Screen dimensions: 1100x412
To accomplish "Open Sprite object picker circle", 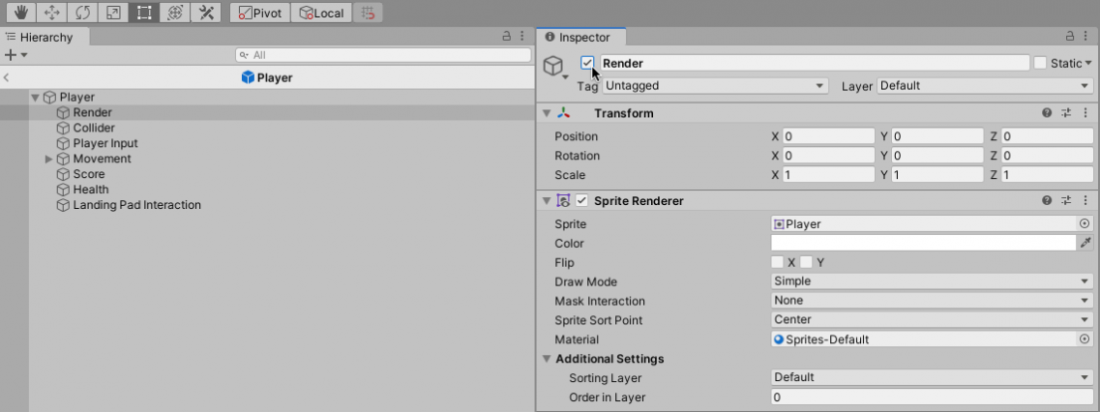I will (x=1084, y=224).
